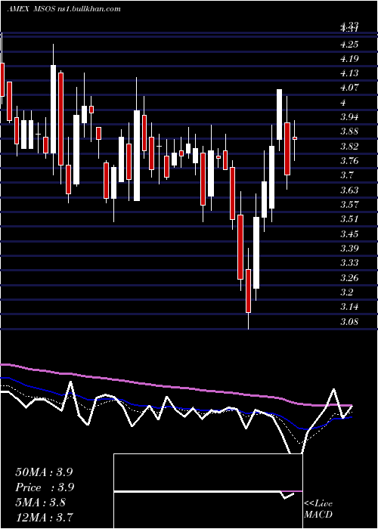Click the tall white candlestick topping near 4.07
Viewport: 378px width, 529px height.
tap(279, 114)
